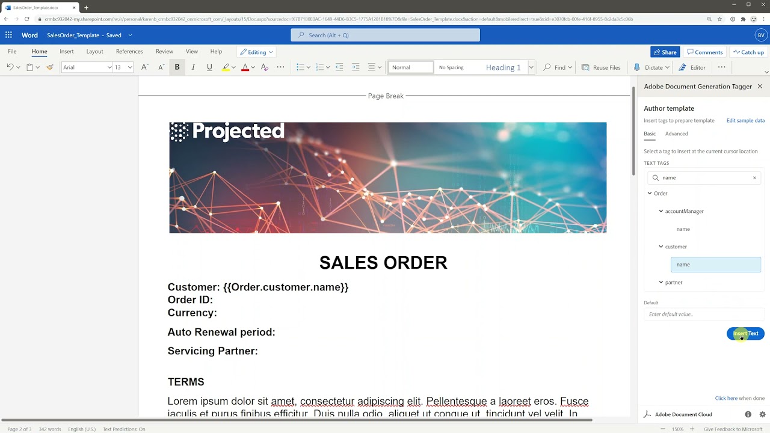Shrink the font size
This screenshot has height=433, width=770.
(x=161, y=67)
